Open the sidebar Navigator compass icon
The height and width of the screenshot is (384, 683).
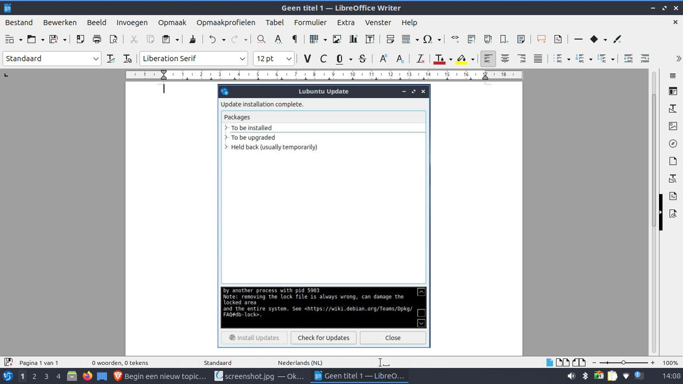(x=673, y=143)
